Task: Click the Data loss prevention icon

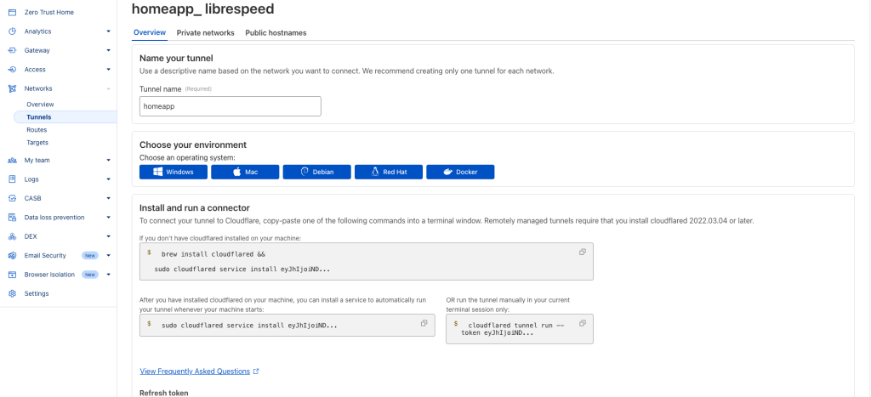Action: (12, 218)
